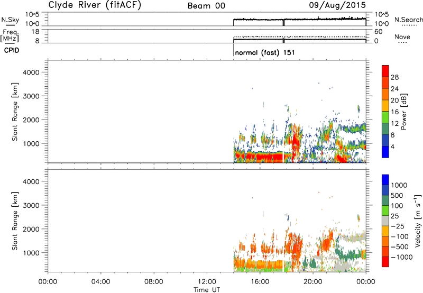Click the 24 label on power colorbar
The height and width of the screenshot is (293, 423).
pos(394,89)
